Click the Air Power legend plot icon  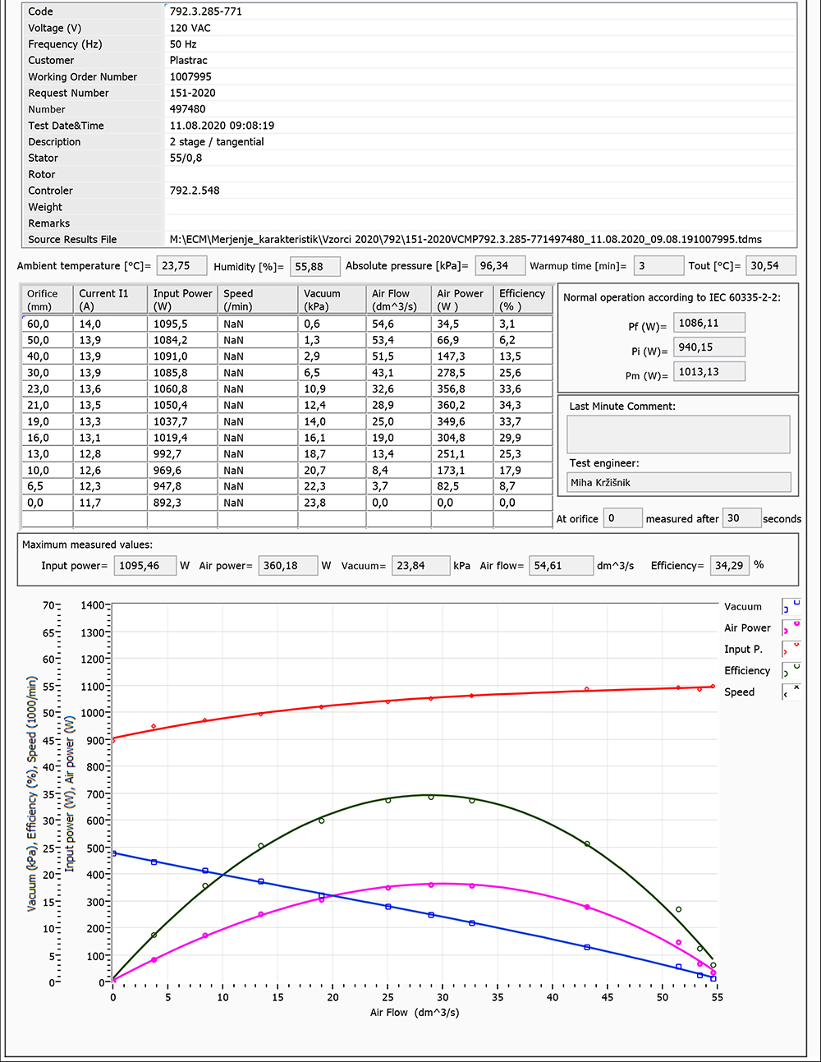coord(791,628)
